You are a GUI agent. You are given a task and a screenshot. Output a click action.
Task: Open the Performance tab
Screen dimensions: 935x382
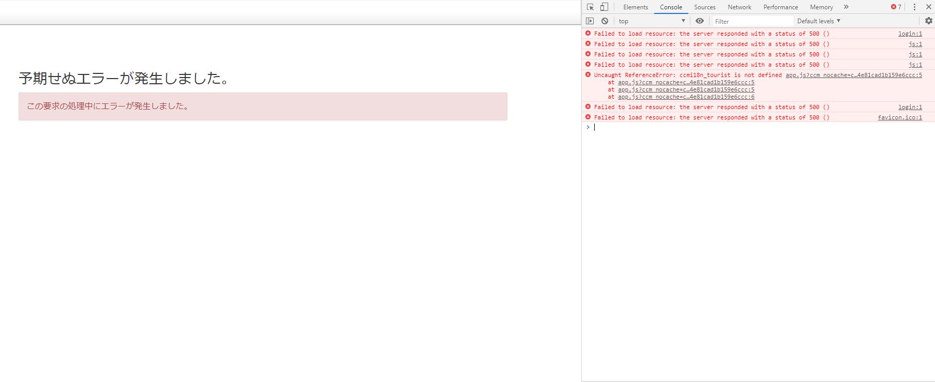[x=780, y=7]
